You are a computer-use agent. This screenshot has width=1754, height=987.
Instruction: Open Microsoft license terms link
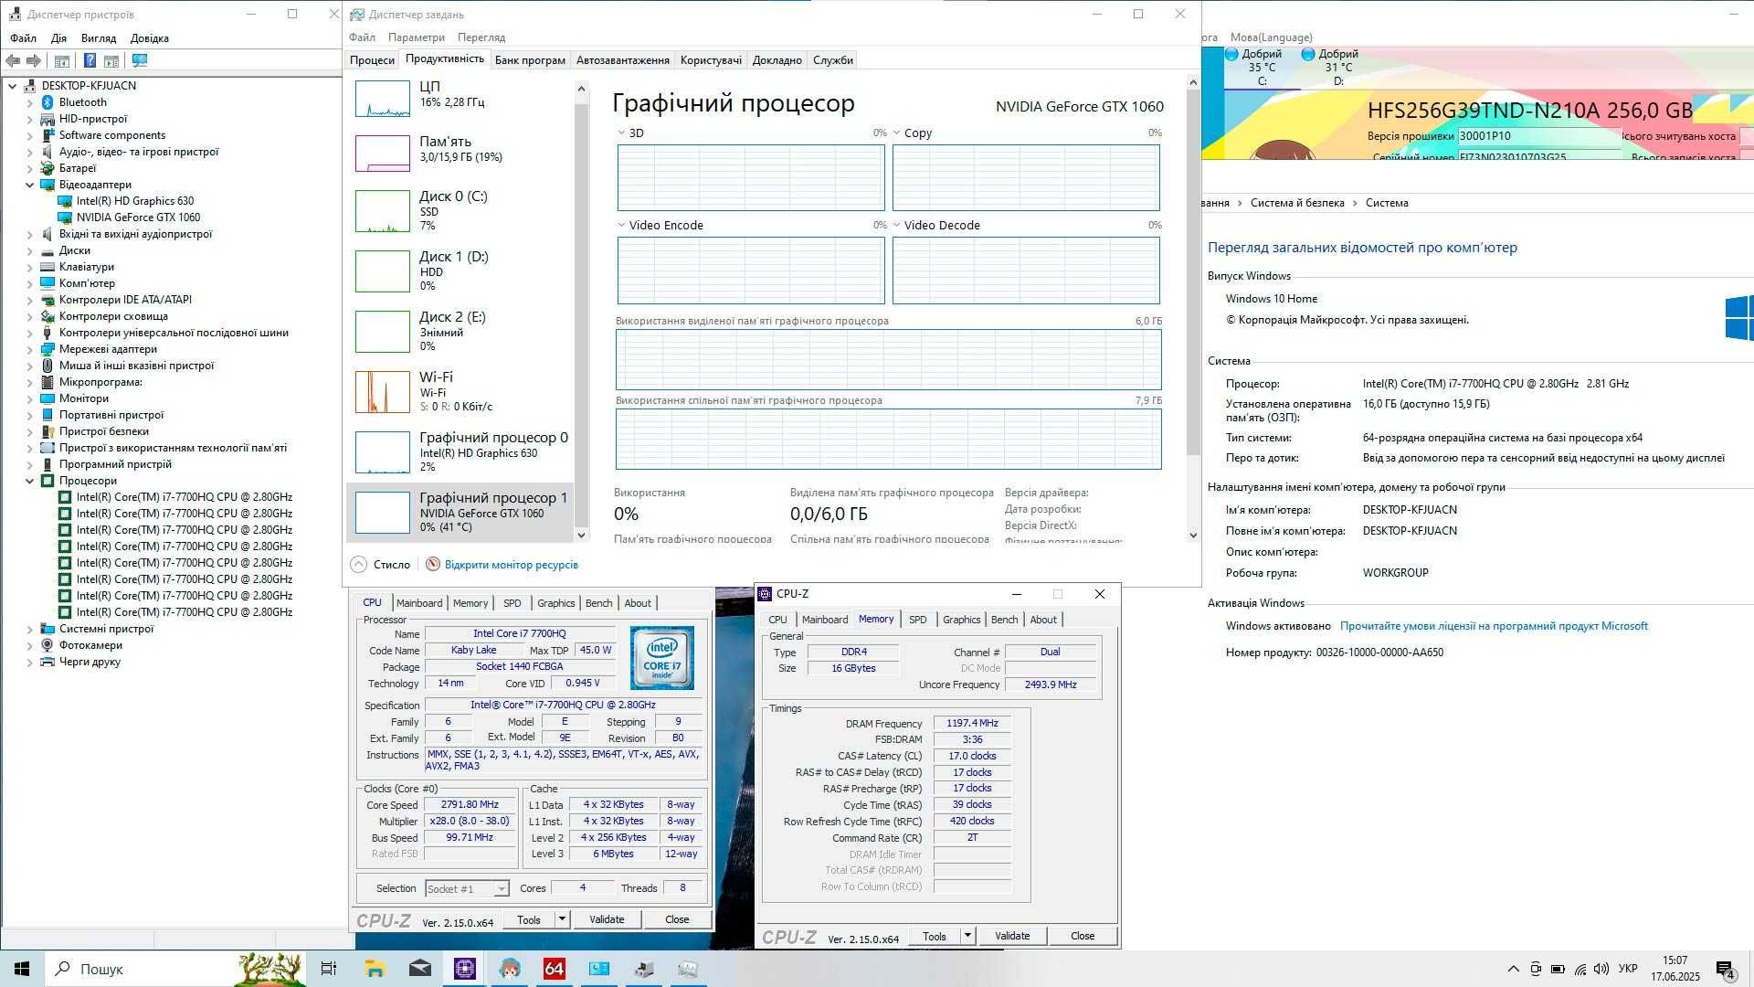click(x=1494, y=626)
